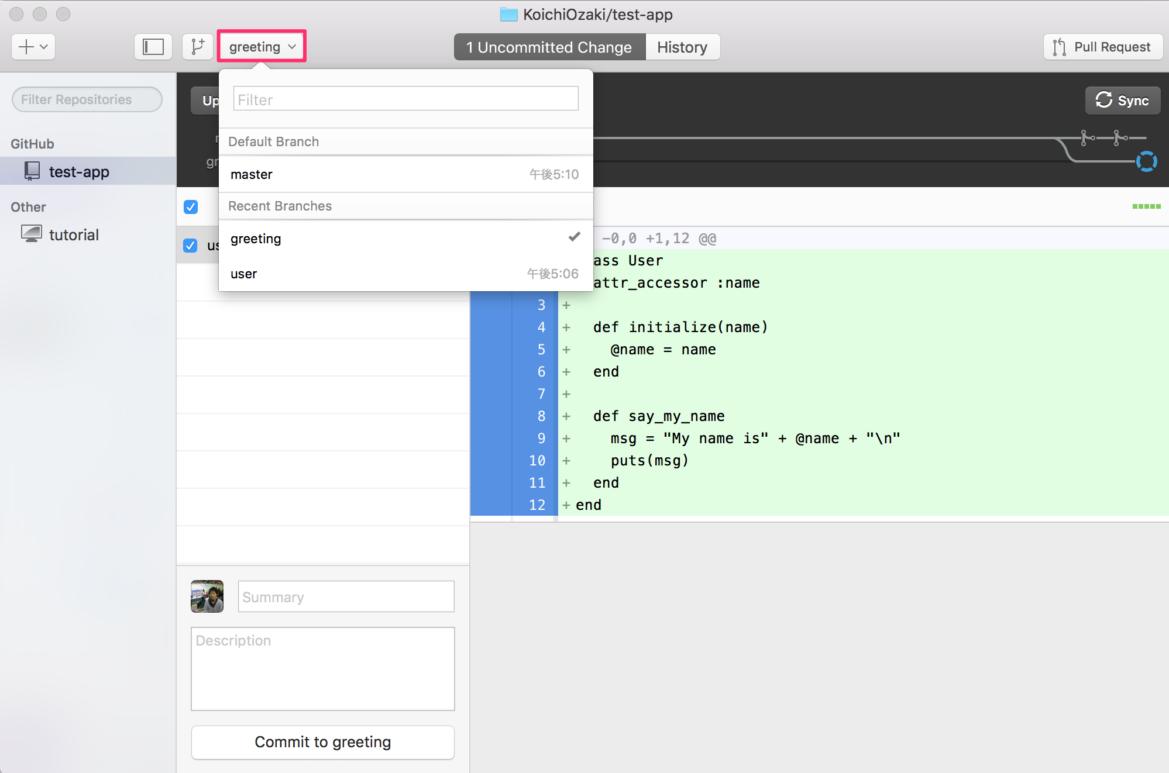Toggle the repository sidebar panel icon

tap(153, 47)
